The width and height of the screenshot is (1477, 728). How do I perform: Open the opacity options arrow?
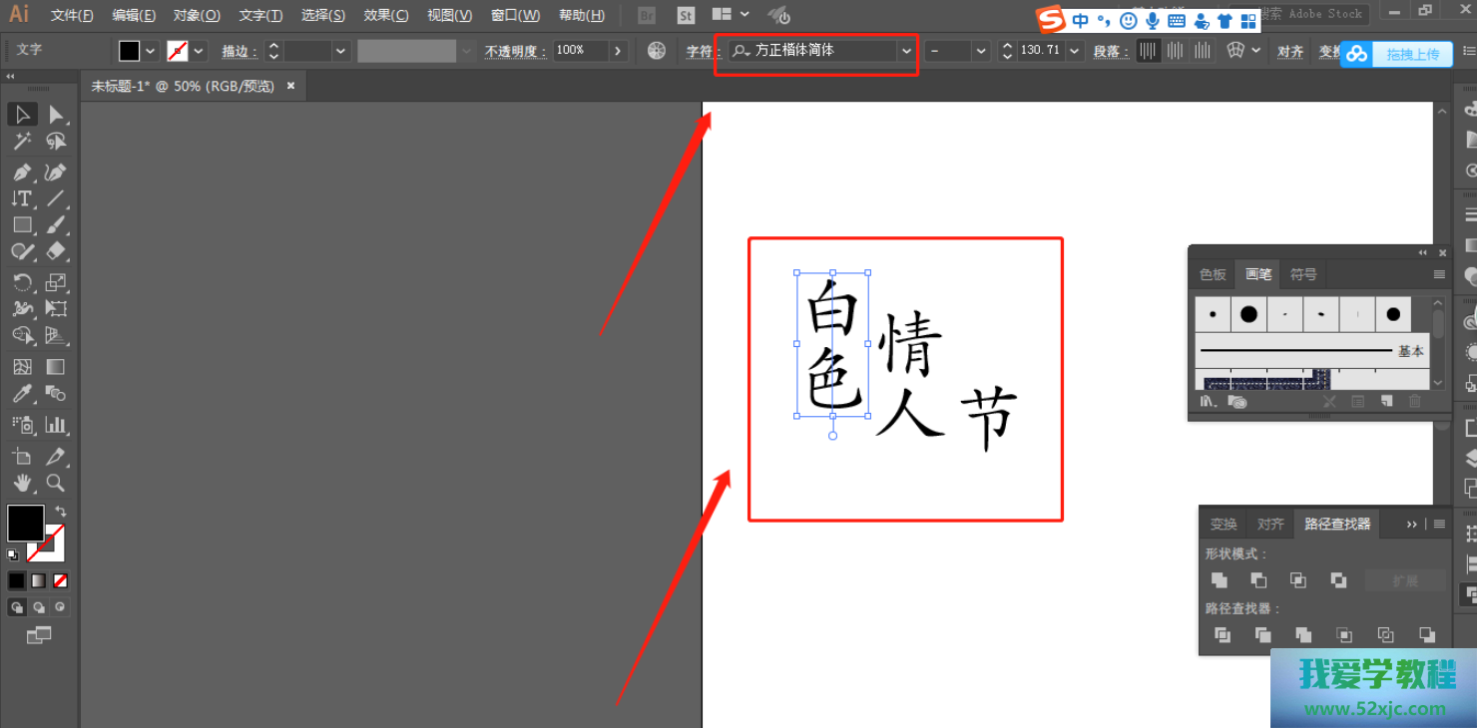619,51
